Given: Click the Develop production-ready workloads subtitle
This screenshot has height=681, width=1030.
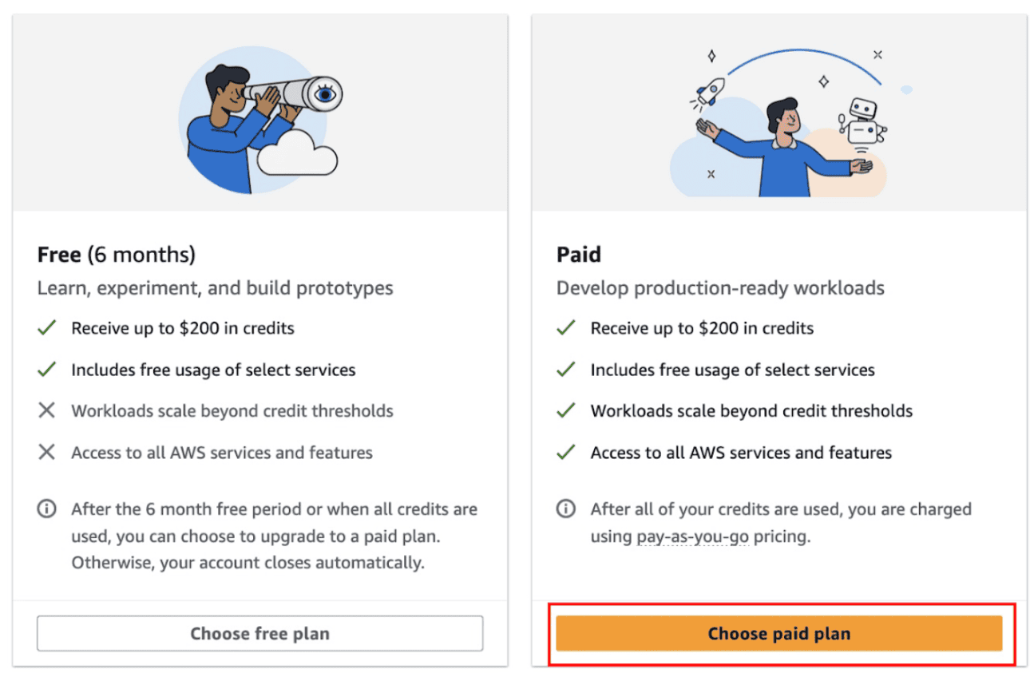Looking at the screenshot, I should coord(720,287).
